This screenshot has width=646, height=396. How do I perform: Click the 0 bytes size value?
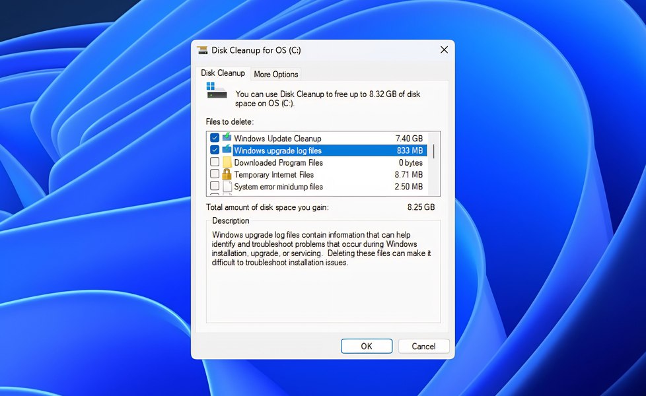pyautogui.click(x=411, y=162)
